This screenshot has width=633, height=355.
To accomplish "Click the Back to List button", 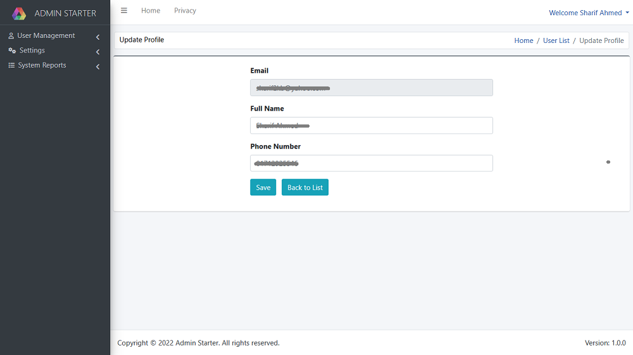I will (304, 188).
